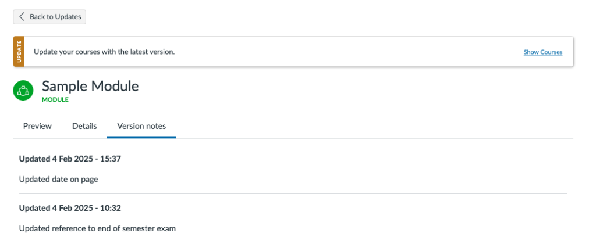Select the Version notes tab
The image size is (596, 251).
coord(141,126)
